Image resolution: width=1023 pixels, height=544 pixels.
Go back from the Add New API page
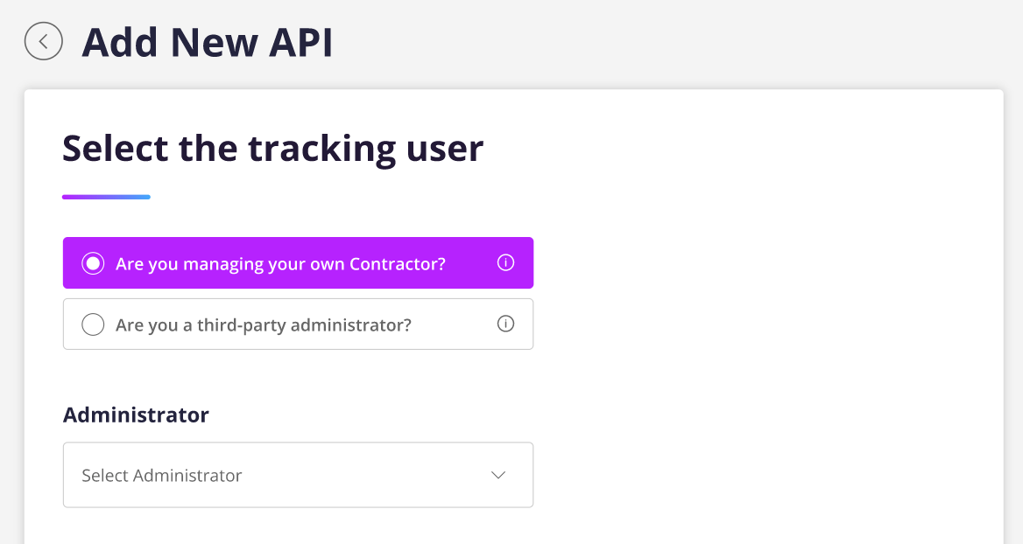(x=44, y=41)
